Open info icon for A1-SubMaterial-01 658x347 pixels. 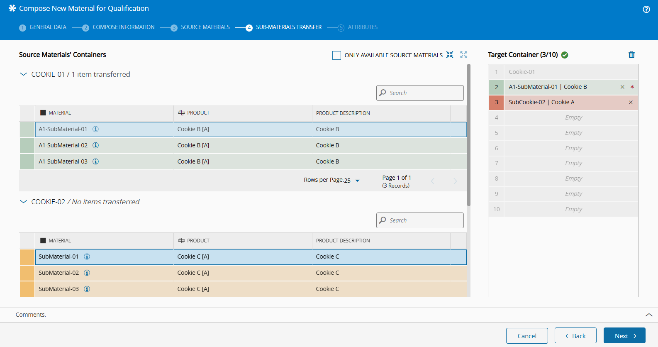(95, 129)
